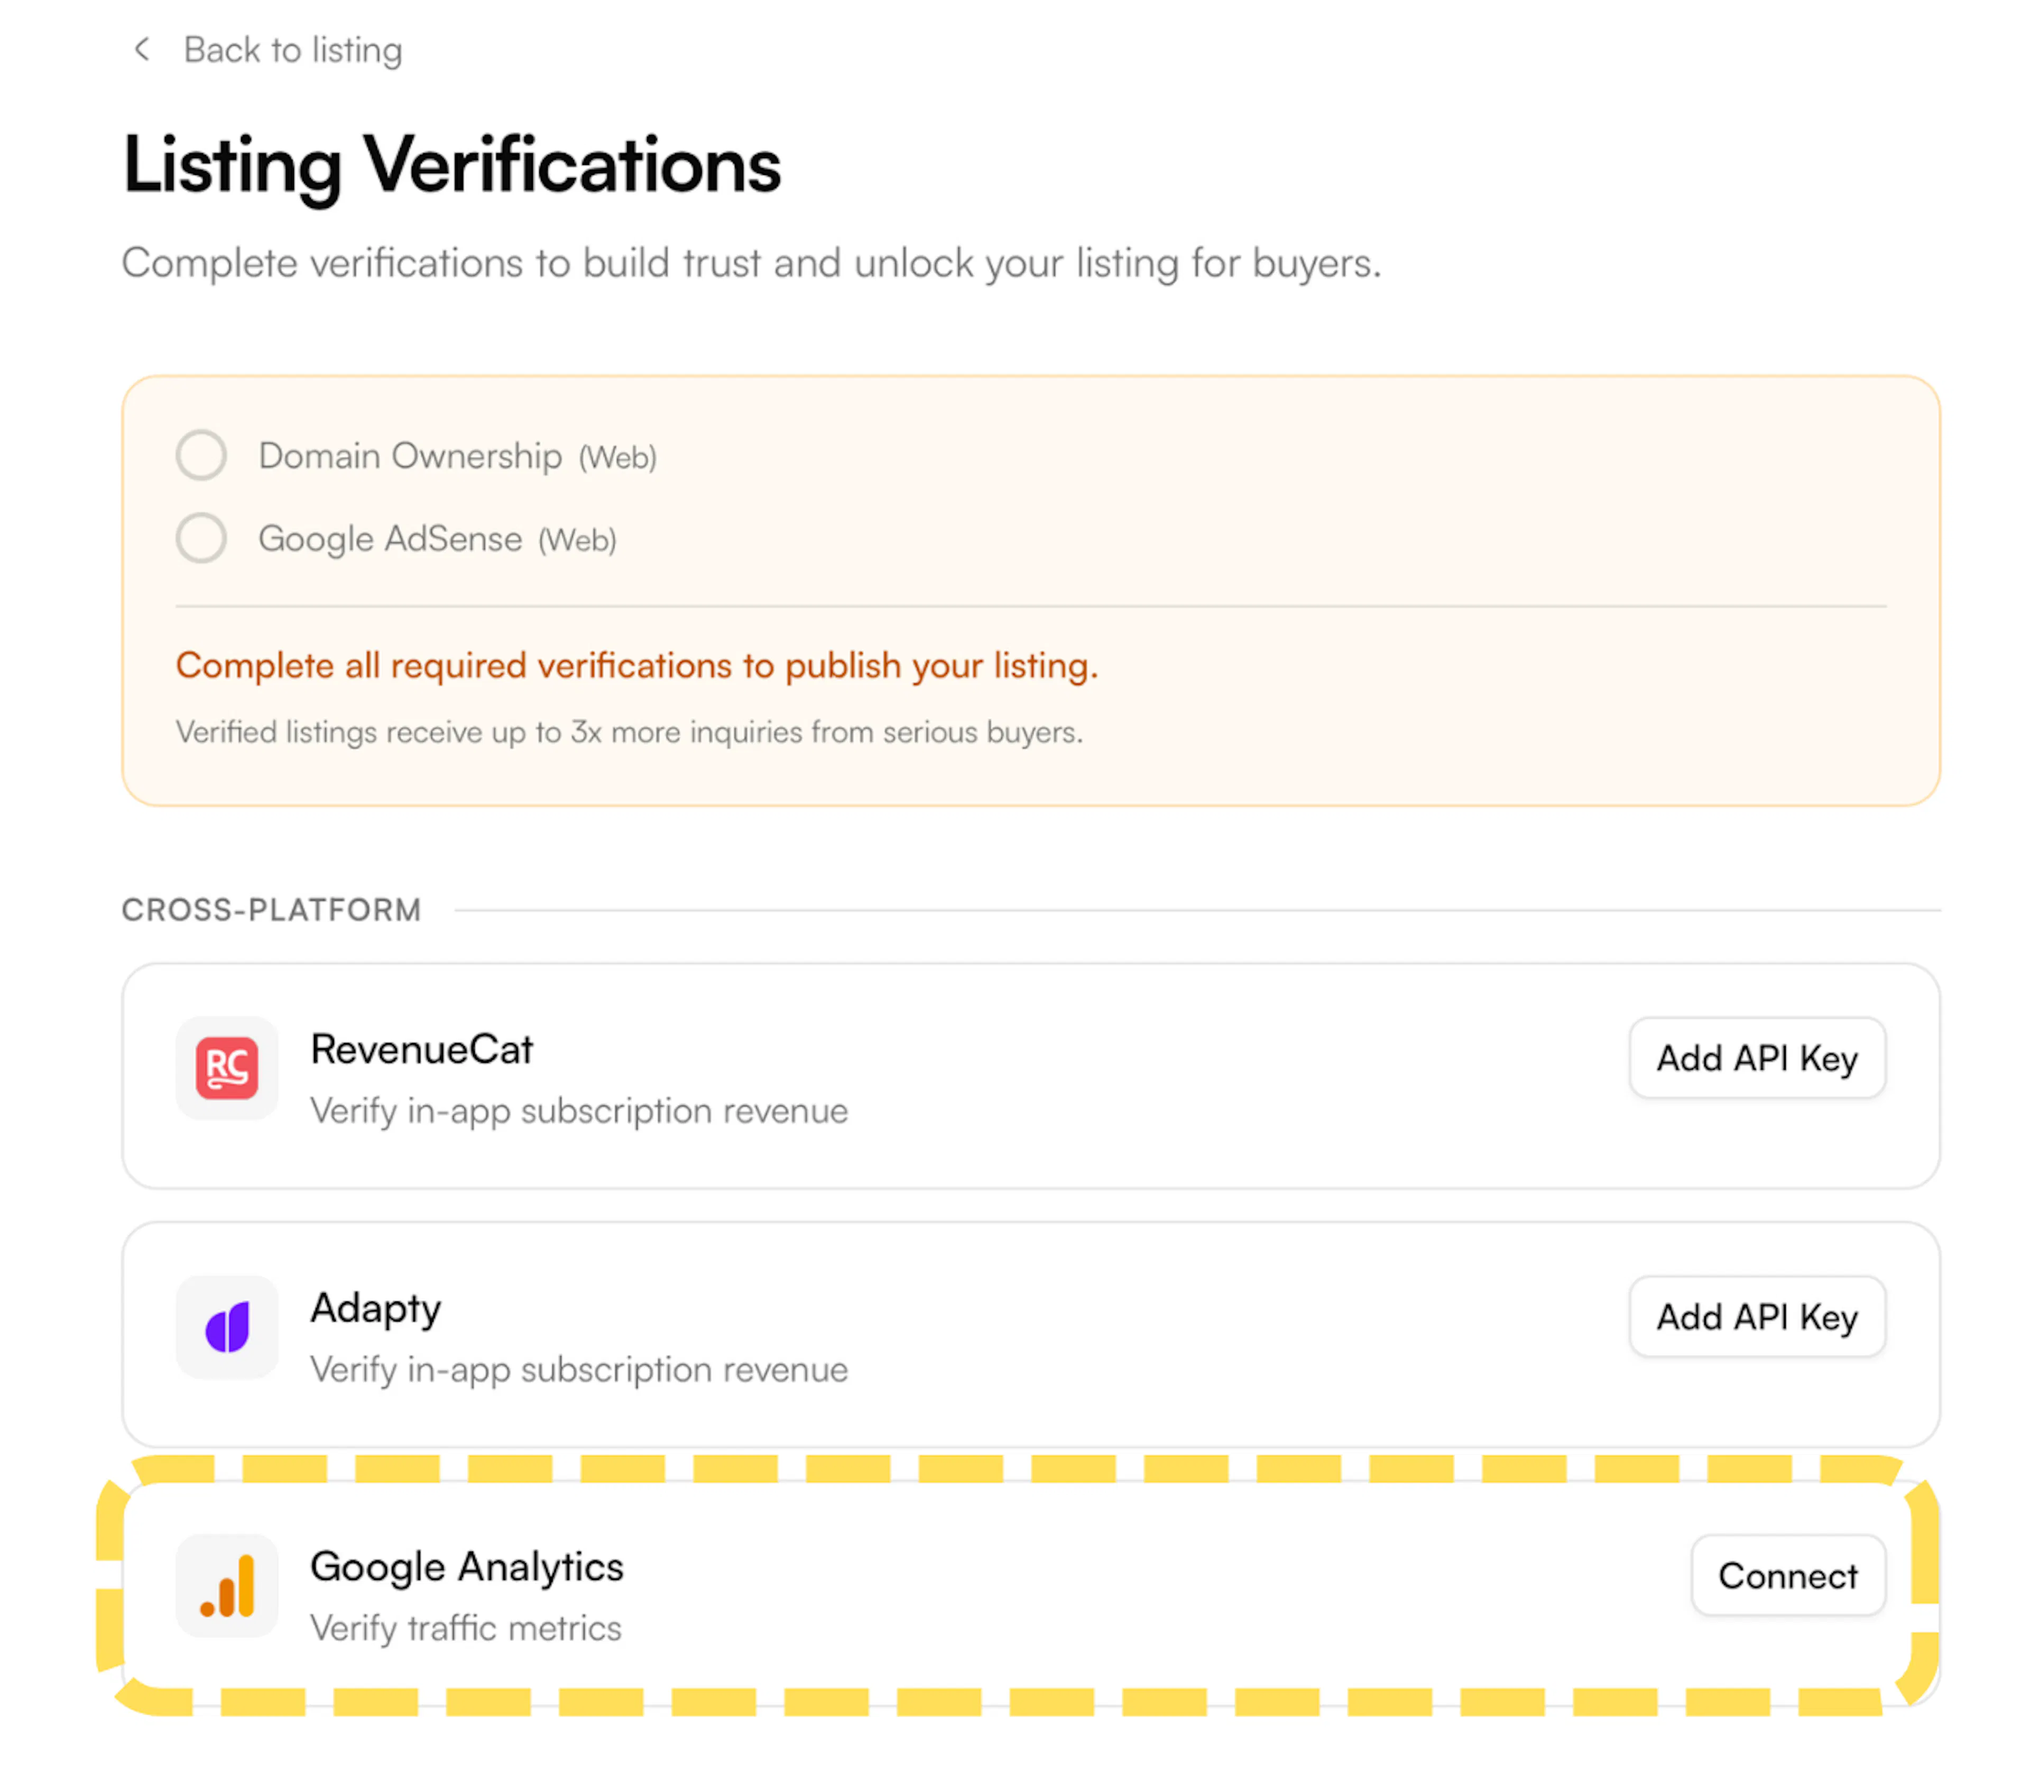Image resolution: width=2030 pixels, height=1773 pixels.
Task: Toggle the Domain Ownership status circle
Action: (201, 455)
